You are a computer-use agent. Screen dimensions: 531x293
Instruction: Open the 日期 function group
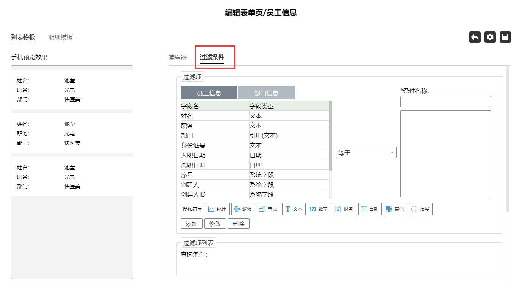tap(370, 209)
